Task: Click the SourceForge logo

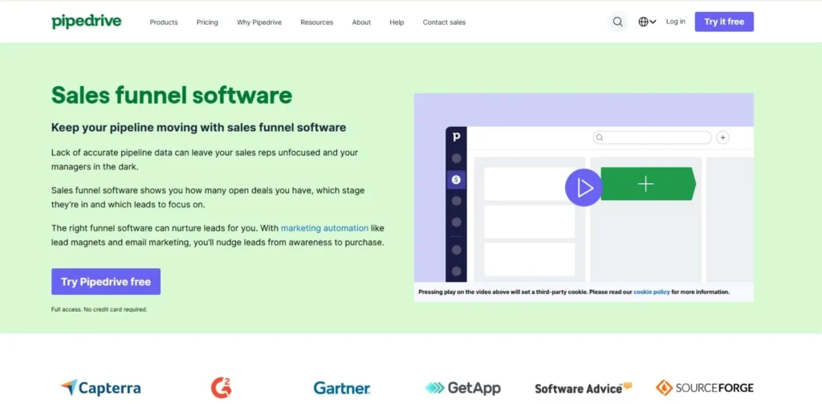Action: [x=704, y=388]
